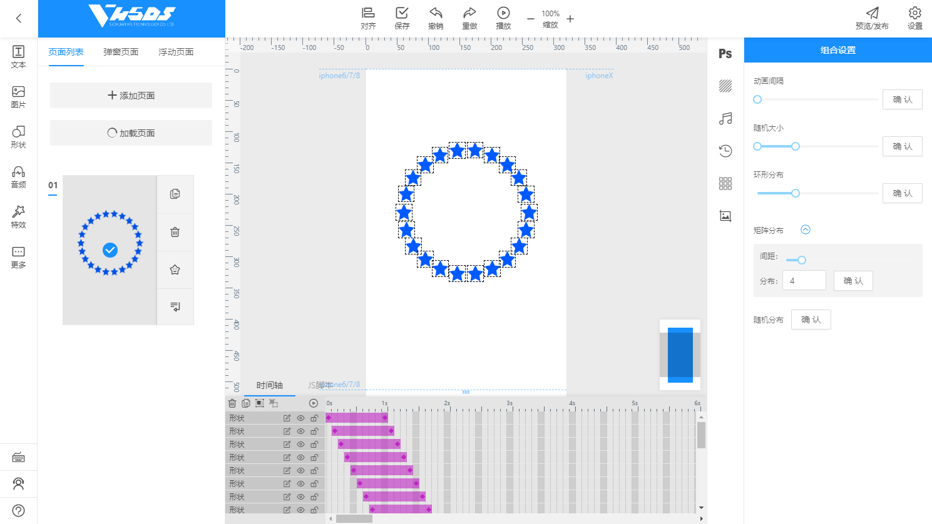Open the user account icon
Screen dimensions: 932x524
[19, 484]
